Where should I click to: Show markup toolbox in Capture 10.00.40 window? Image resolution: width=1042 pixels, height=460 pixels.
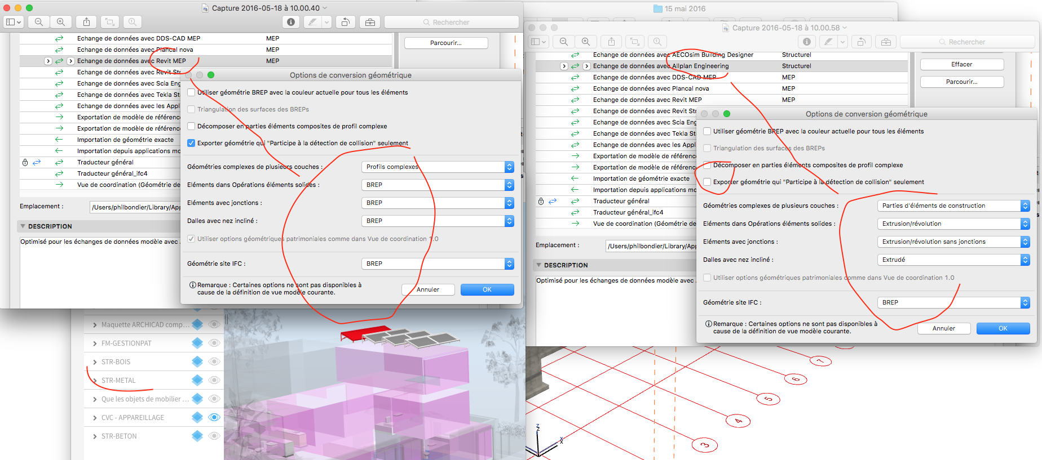(370, 22)
